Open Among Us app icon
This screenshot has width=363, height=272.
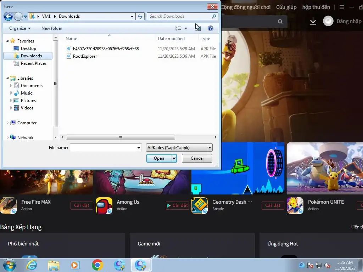(104, 205)
